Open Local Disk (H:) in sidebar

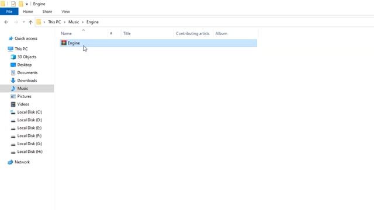click(x=30, y=152)
